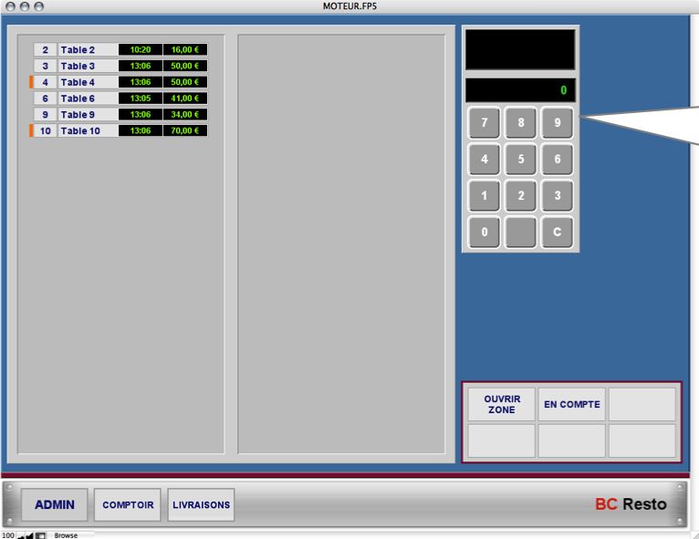Click the 13:06 time for Table 10
Viewport: 699px width, 539px height.
point(141,130)
